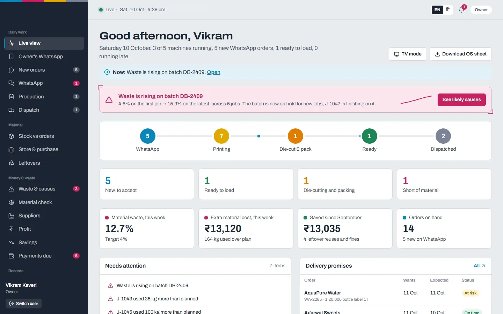Screen dimensions: 503x314
Task: Click the Payments due wallet icon
Action: (11, 256)
